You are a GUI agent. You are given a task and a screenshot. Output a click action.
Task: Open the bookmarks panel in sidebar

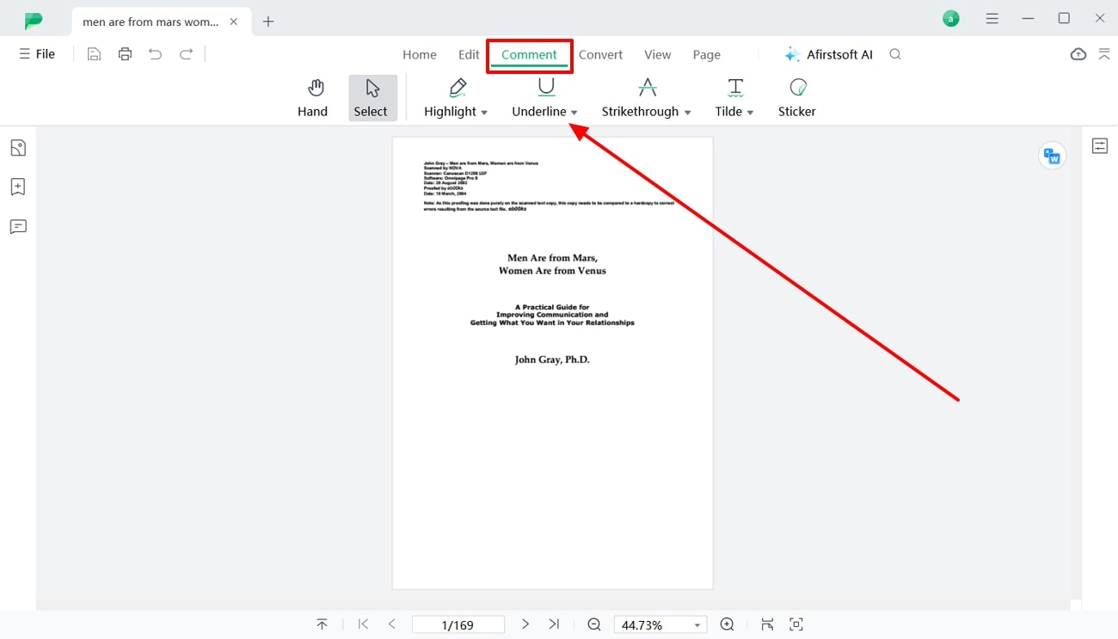pyautogui.click(x=18, y=187)
